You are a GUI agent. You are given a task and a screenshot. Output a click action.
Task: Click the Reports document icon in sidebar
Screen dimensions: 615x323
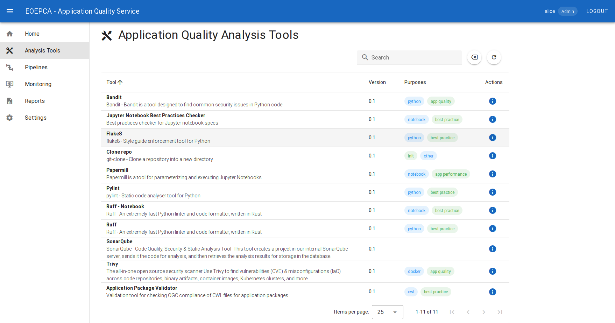10,101
